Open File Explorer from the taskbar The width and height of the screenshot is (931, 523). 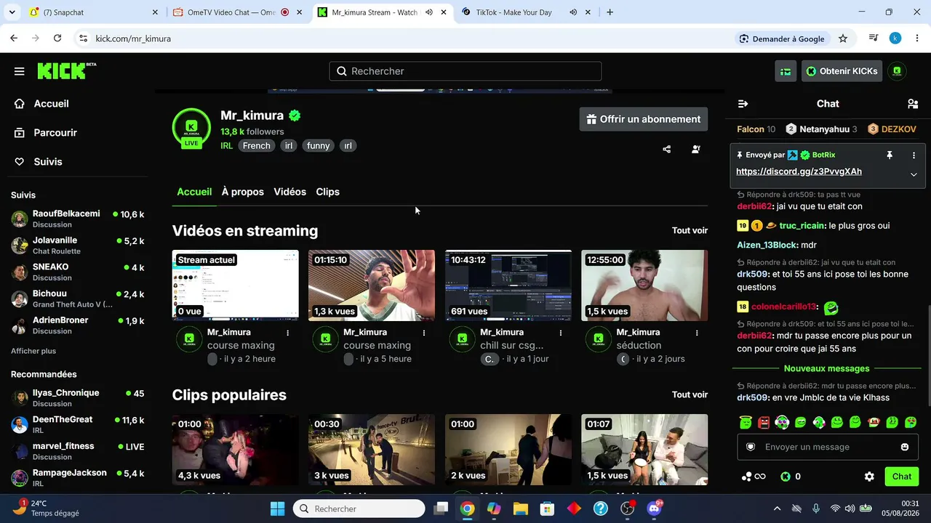[521, 508]
